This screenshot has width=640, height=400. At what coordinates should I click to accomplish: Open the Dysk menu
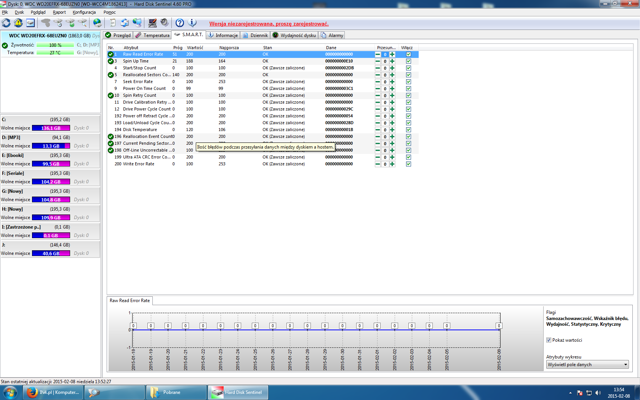coord(19,12)
